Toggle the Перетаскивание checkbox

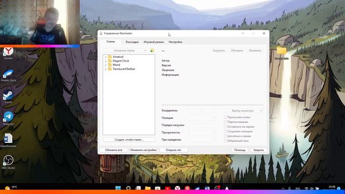pyautogui.click(x=225, y=122)
